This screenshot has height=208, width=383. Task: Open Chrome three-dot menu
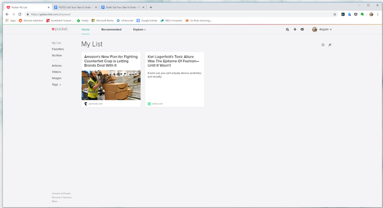[377, 14]
